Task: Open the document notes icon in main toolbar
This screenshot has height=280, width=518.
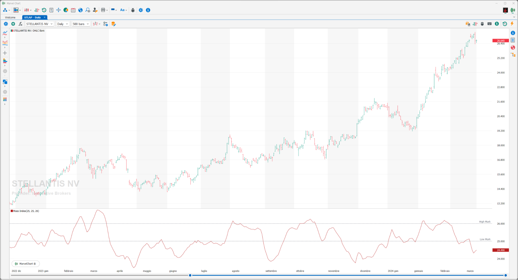Action: 51,10
